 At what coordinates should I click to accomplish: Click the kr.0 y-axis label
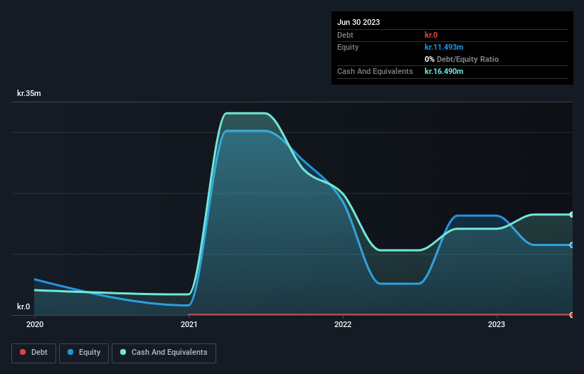click(x=23, y=306)
